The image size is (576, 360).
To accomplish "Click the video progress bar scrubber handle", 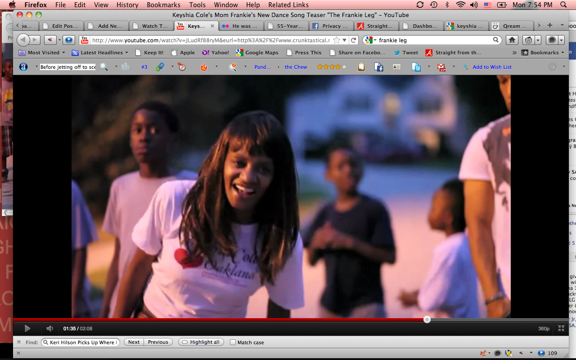I will click(427, 319).
